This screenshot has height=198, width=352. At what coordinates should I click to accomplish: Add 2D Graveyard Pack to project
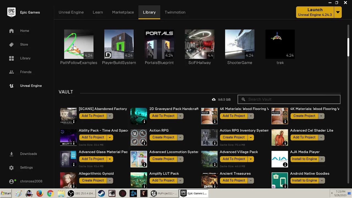pyautogui.click(x=163, y=116)
